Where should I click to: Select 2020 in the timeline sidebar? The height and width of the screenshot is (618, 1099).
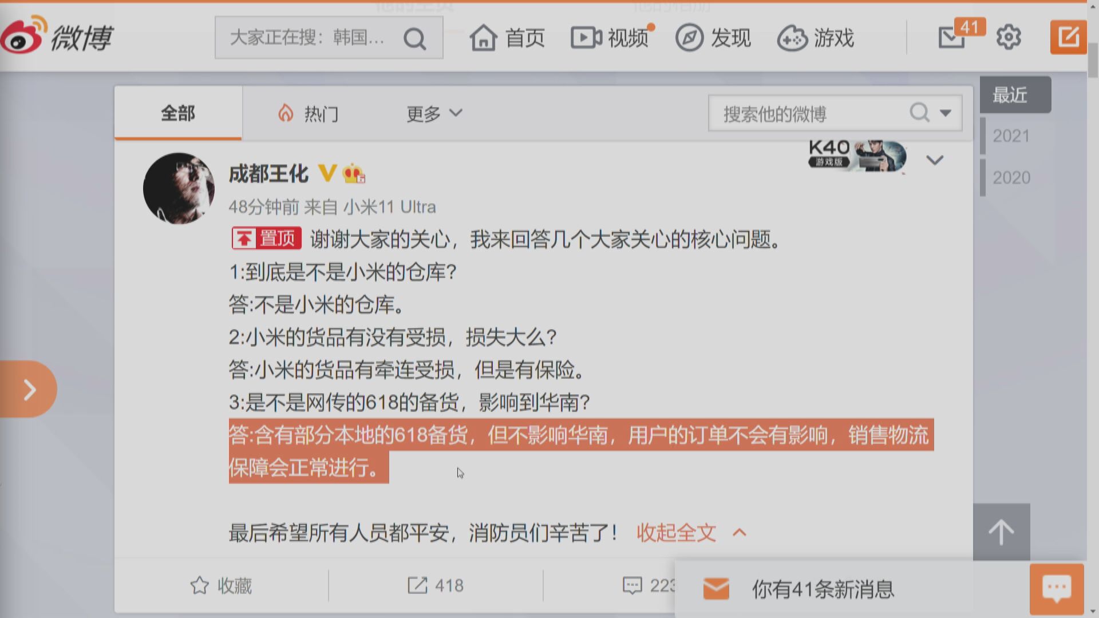[x=1011, y=177]
